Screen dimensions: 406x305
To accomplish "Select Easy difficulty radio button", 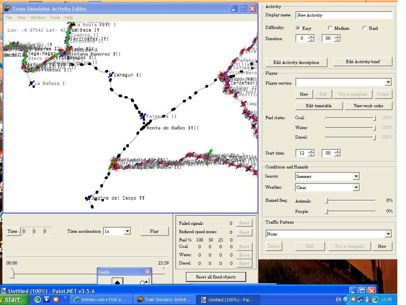I will click(x=298, y=28).
